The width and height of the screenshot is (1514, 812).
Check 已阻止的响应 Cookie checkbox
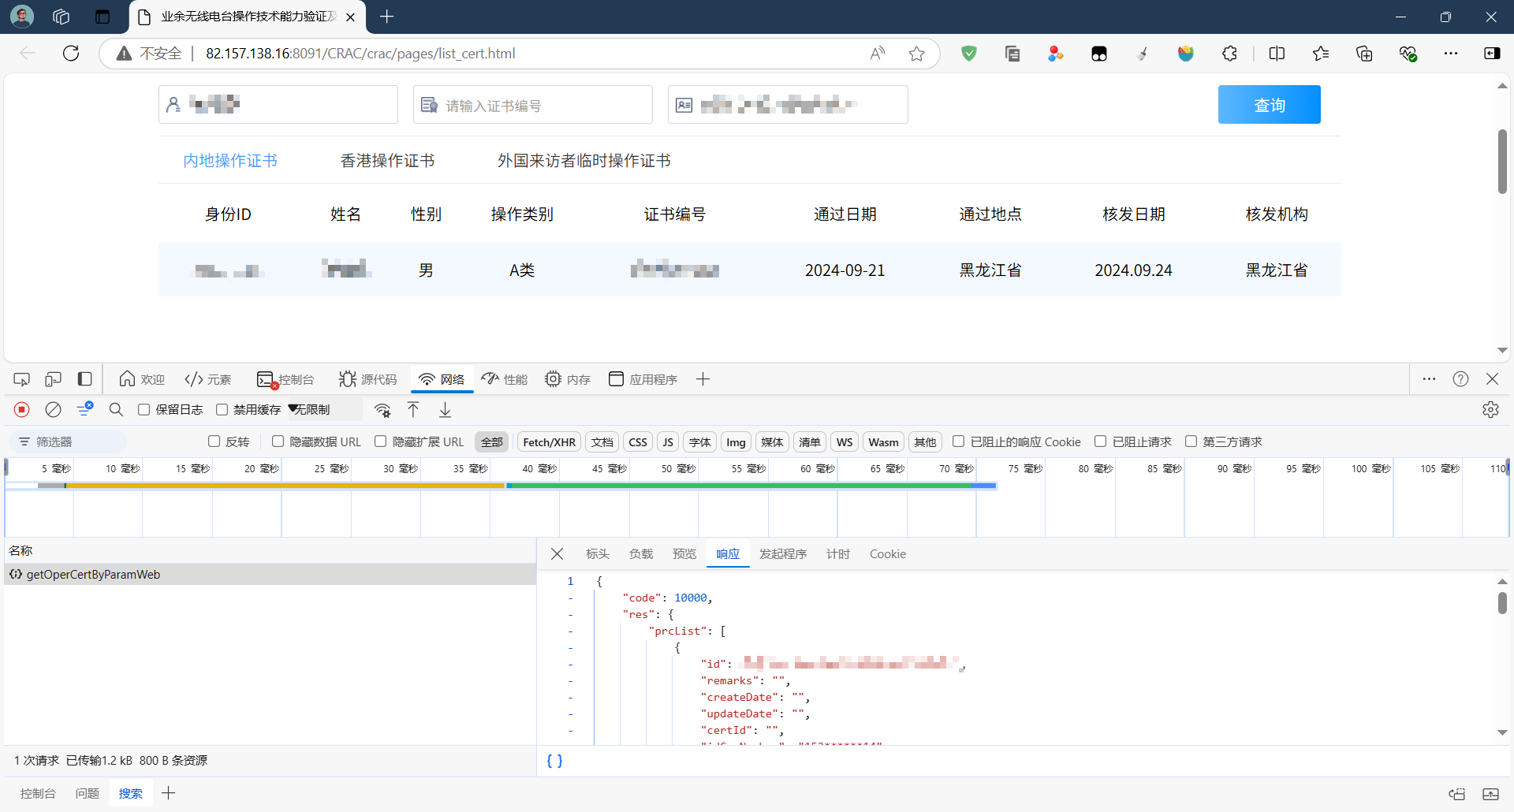coord(959,441)
